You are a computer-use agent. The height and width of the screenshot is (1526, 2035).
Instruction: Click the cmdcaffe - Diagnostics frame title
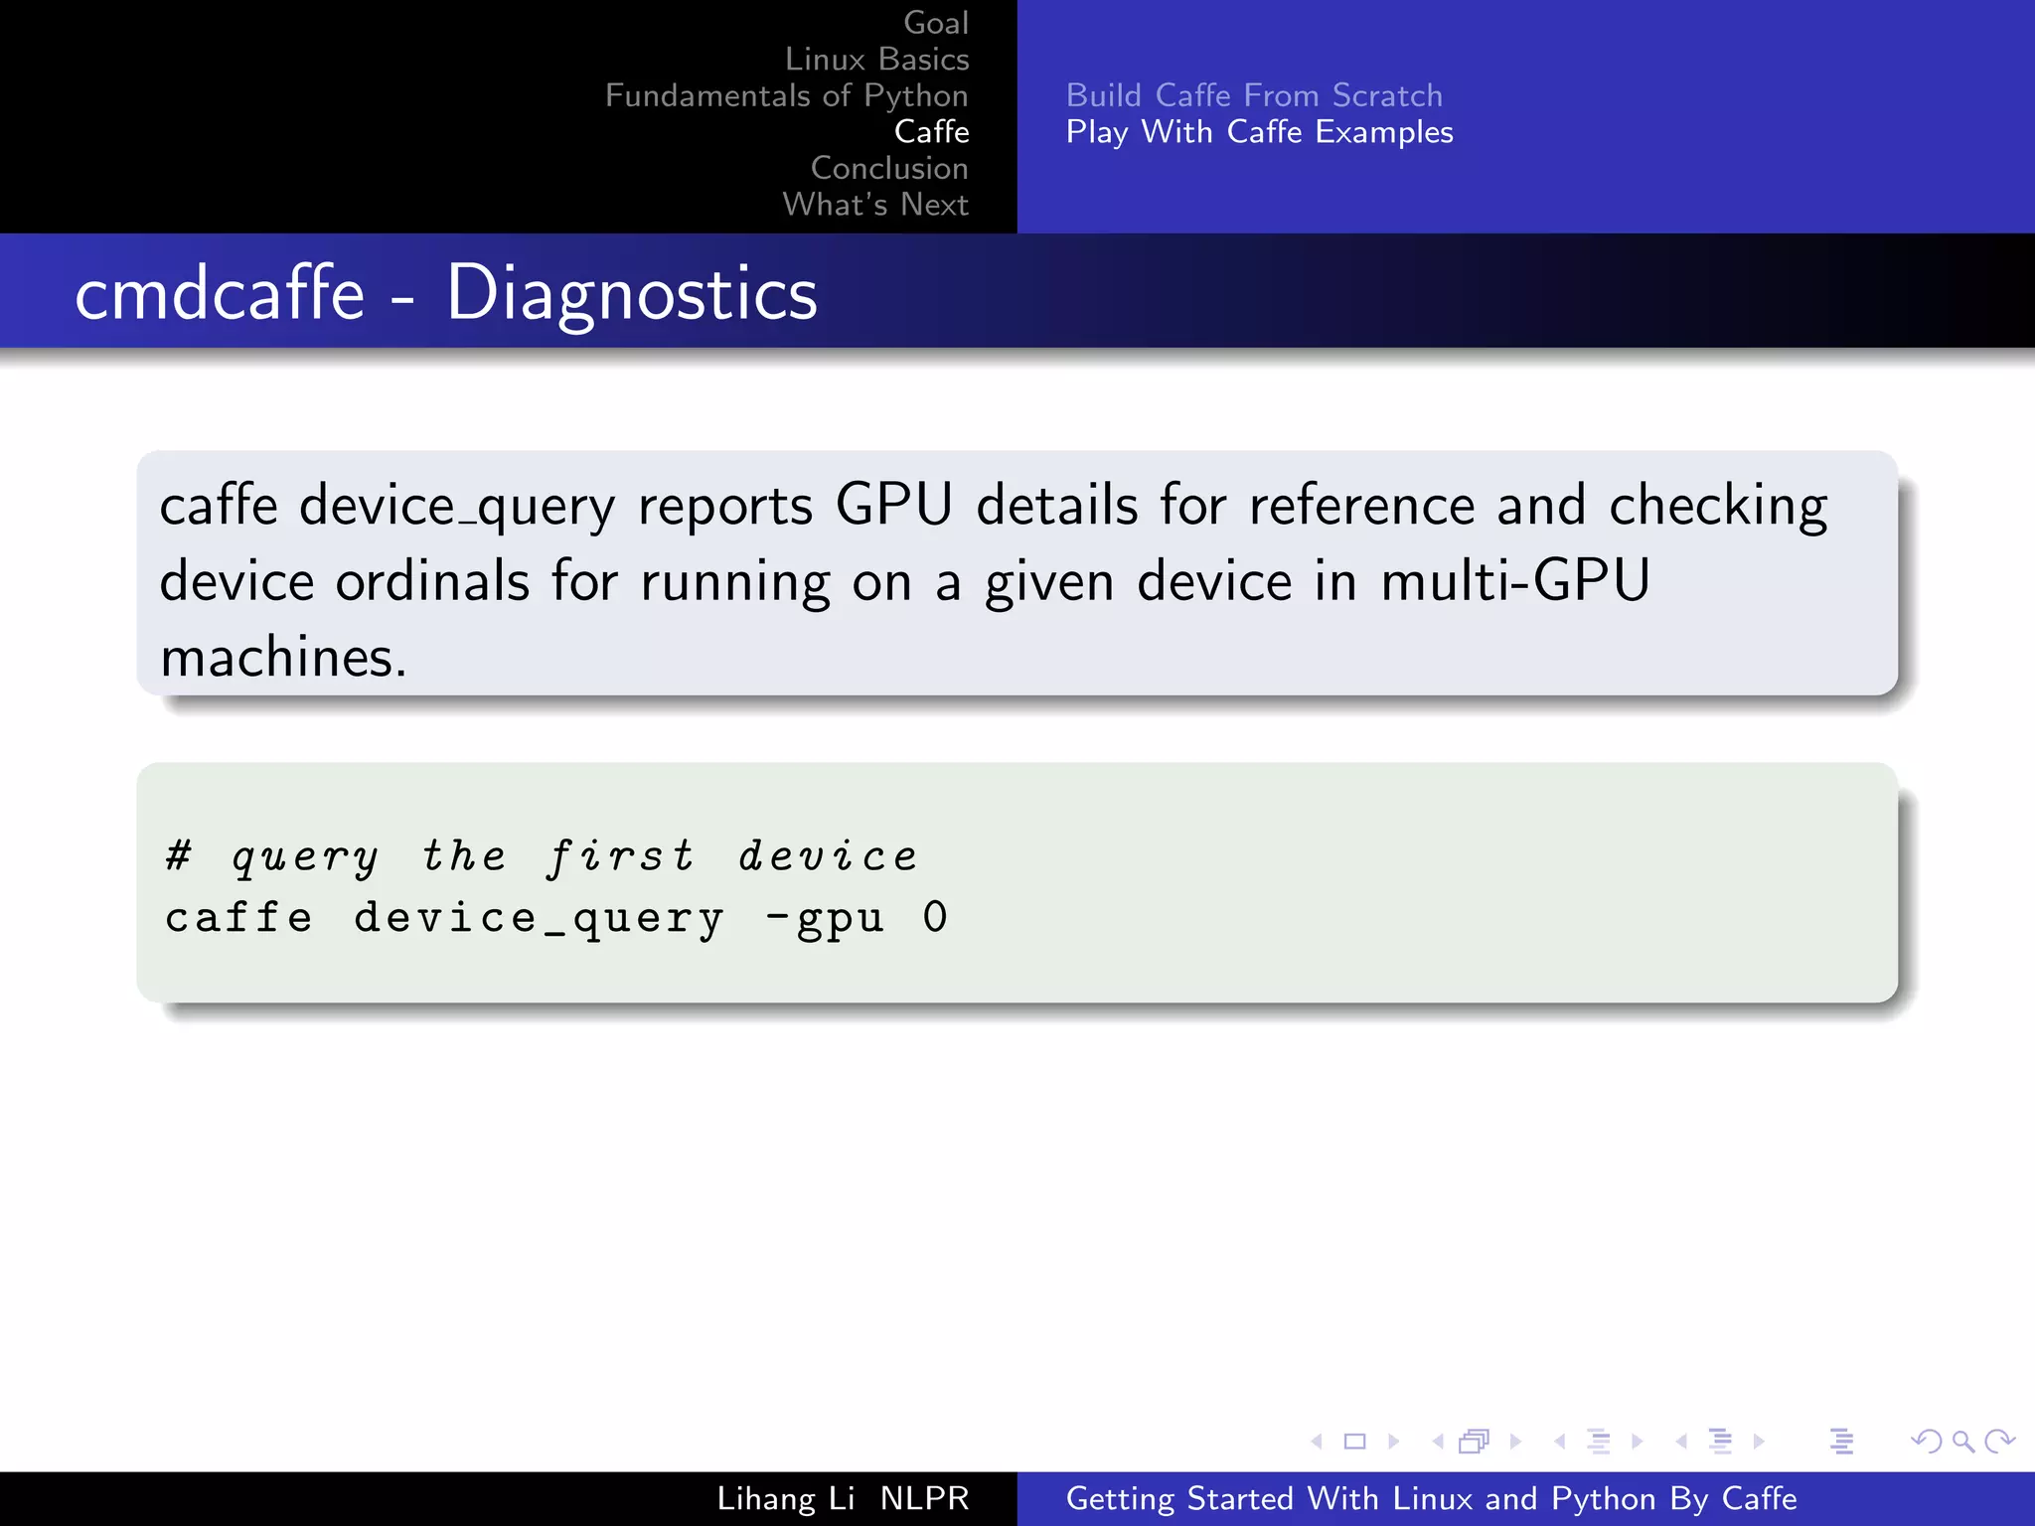445,293
